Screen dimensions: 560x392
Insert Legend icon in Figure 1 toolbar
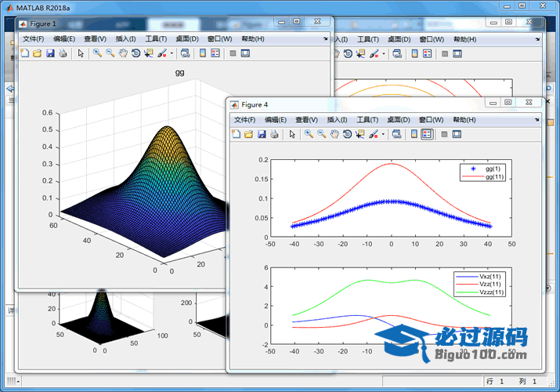[215, 53]
